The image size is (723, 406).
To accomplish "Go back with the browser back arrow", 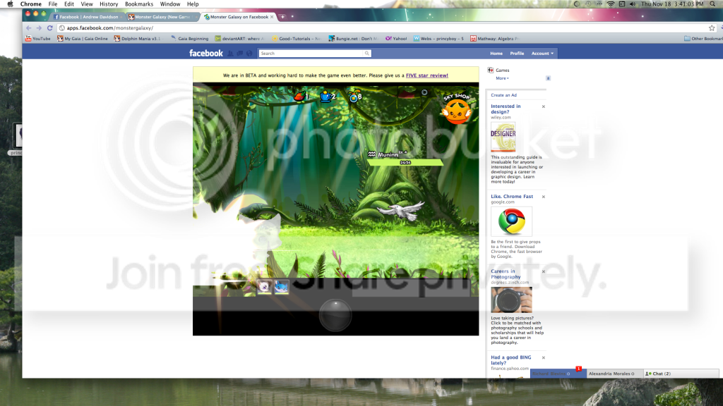I will point(28,28).
